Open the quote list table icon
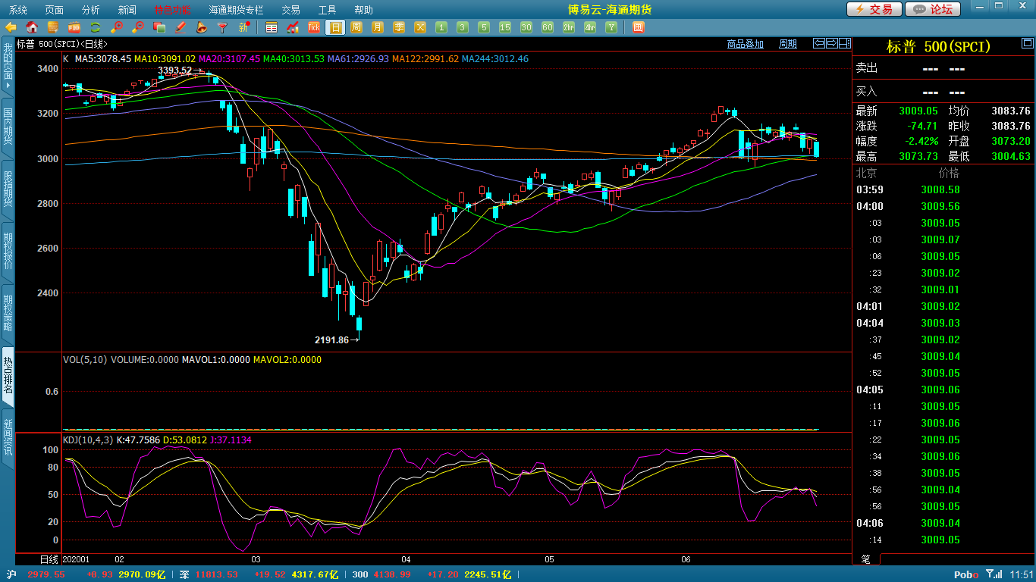 pyautogui.click(x=272, y=27)
